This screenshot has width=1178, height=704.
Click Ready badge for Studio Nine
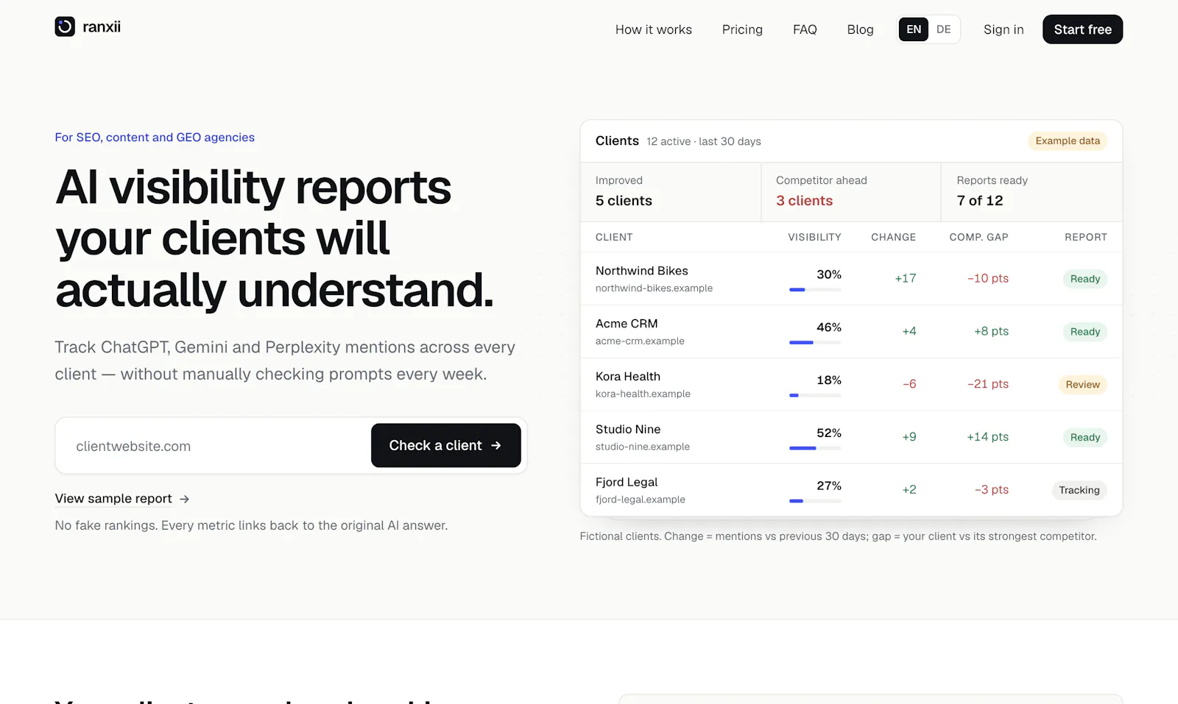pos(1085,438)
